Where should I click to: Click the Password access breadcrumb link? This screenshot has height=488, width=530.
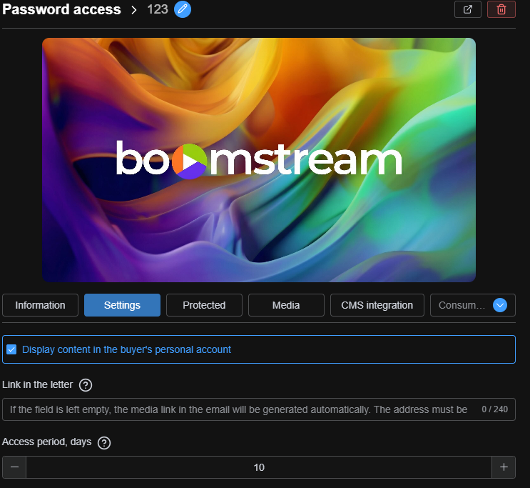pyautogui.click(x=61, y=9)
